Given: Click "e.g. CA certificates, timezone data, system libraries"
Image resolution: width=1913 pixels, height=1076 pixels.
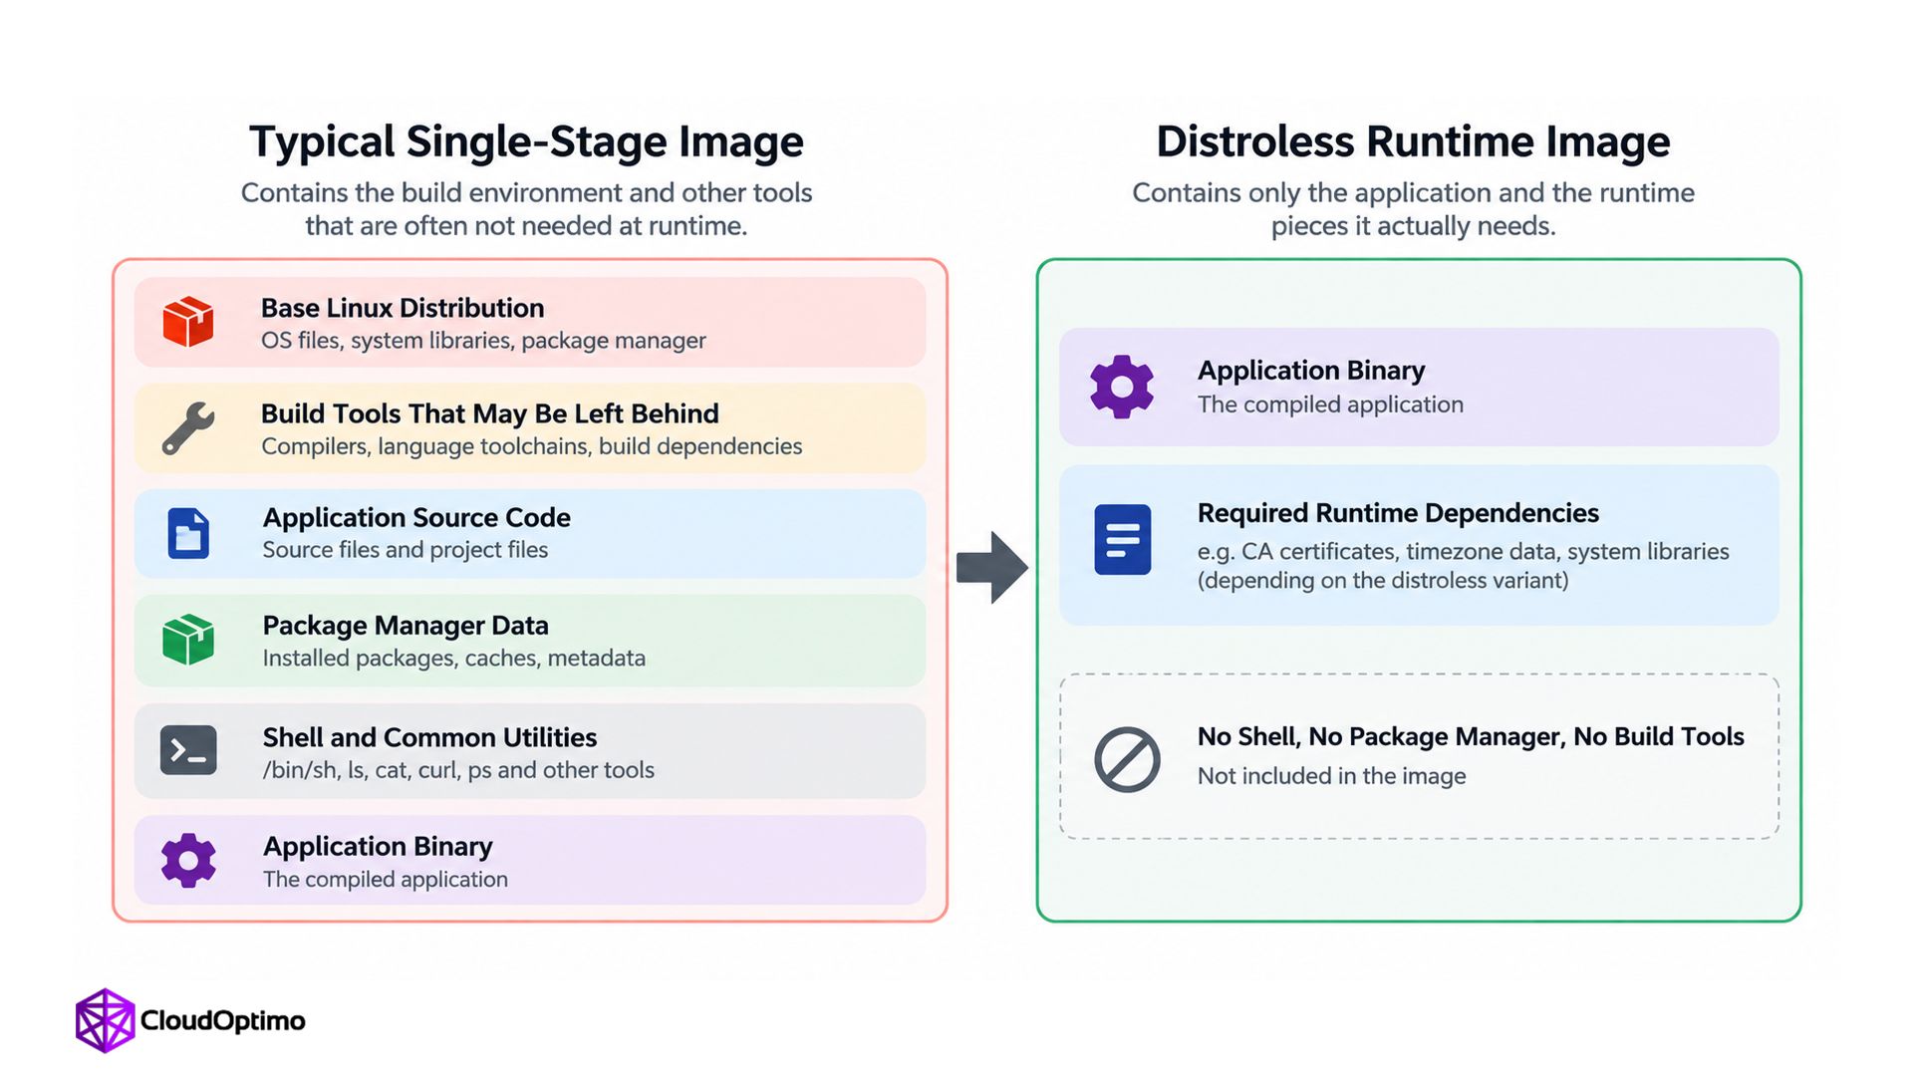Looking at the screenshot, I should pos(1464,551).
